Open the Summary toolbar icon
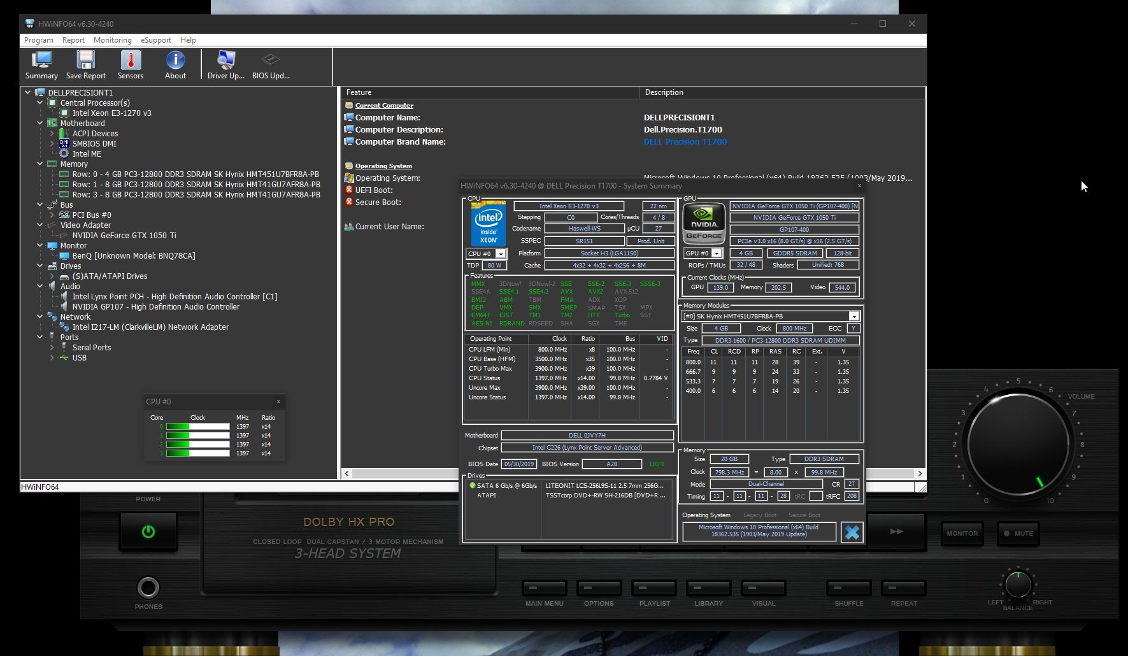This screenshot has width=1128, height=656. pos(41,66)
